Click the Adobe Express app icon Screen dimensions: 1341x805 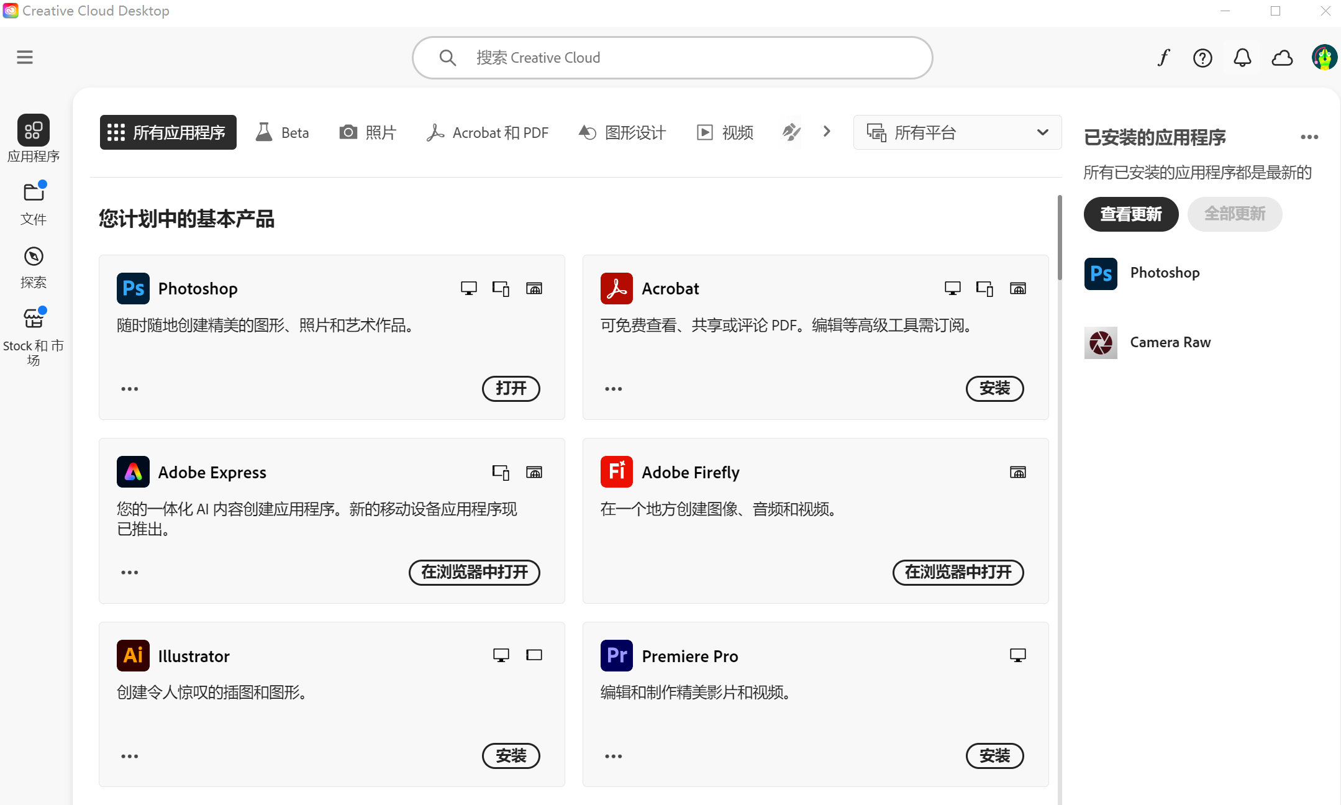pyautogui.click(x=133, y=472)
